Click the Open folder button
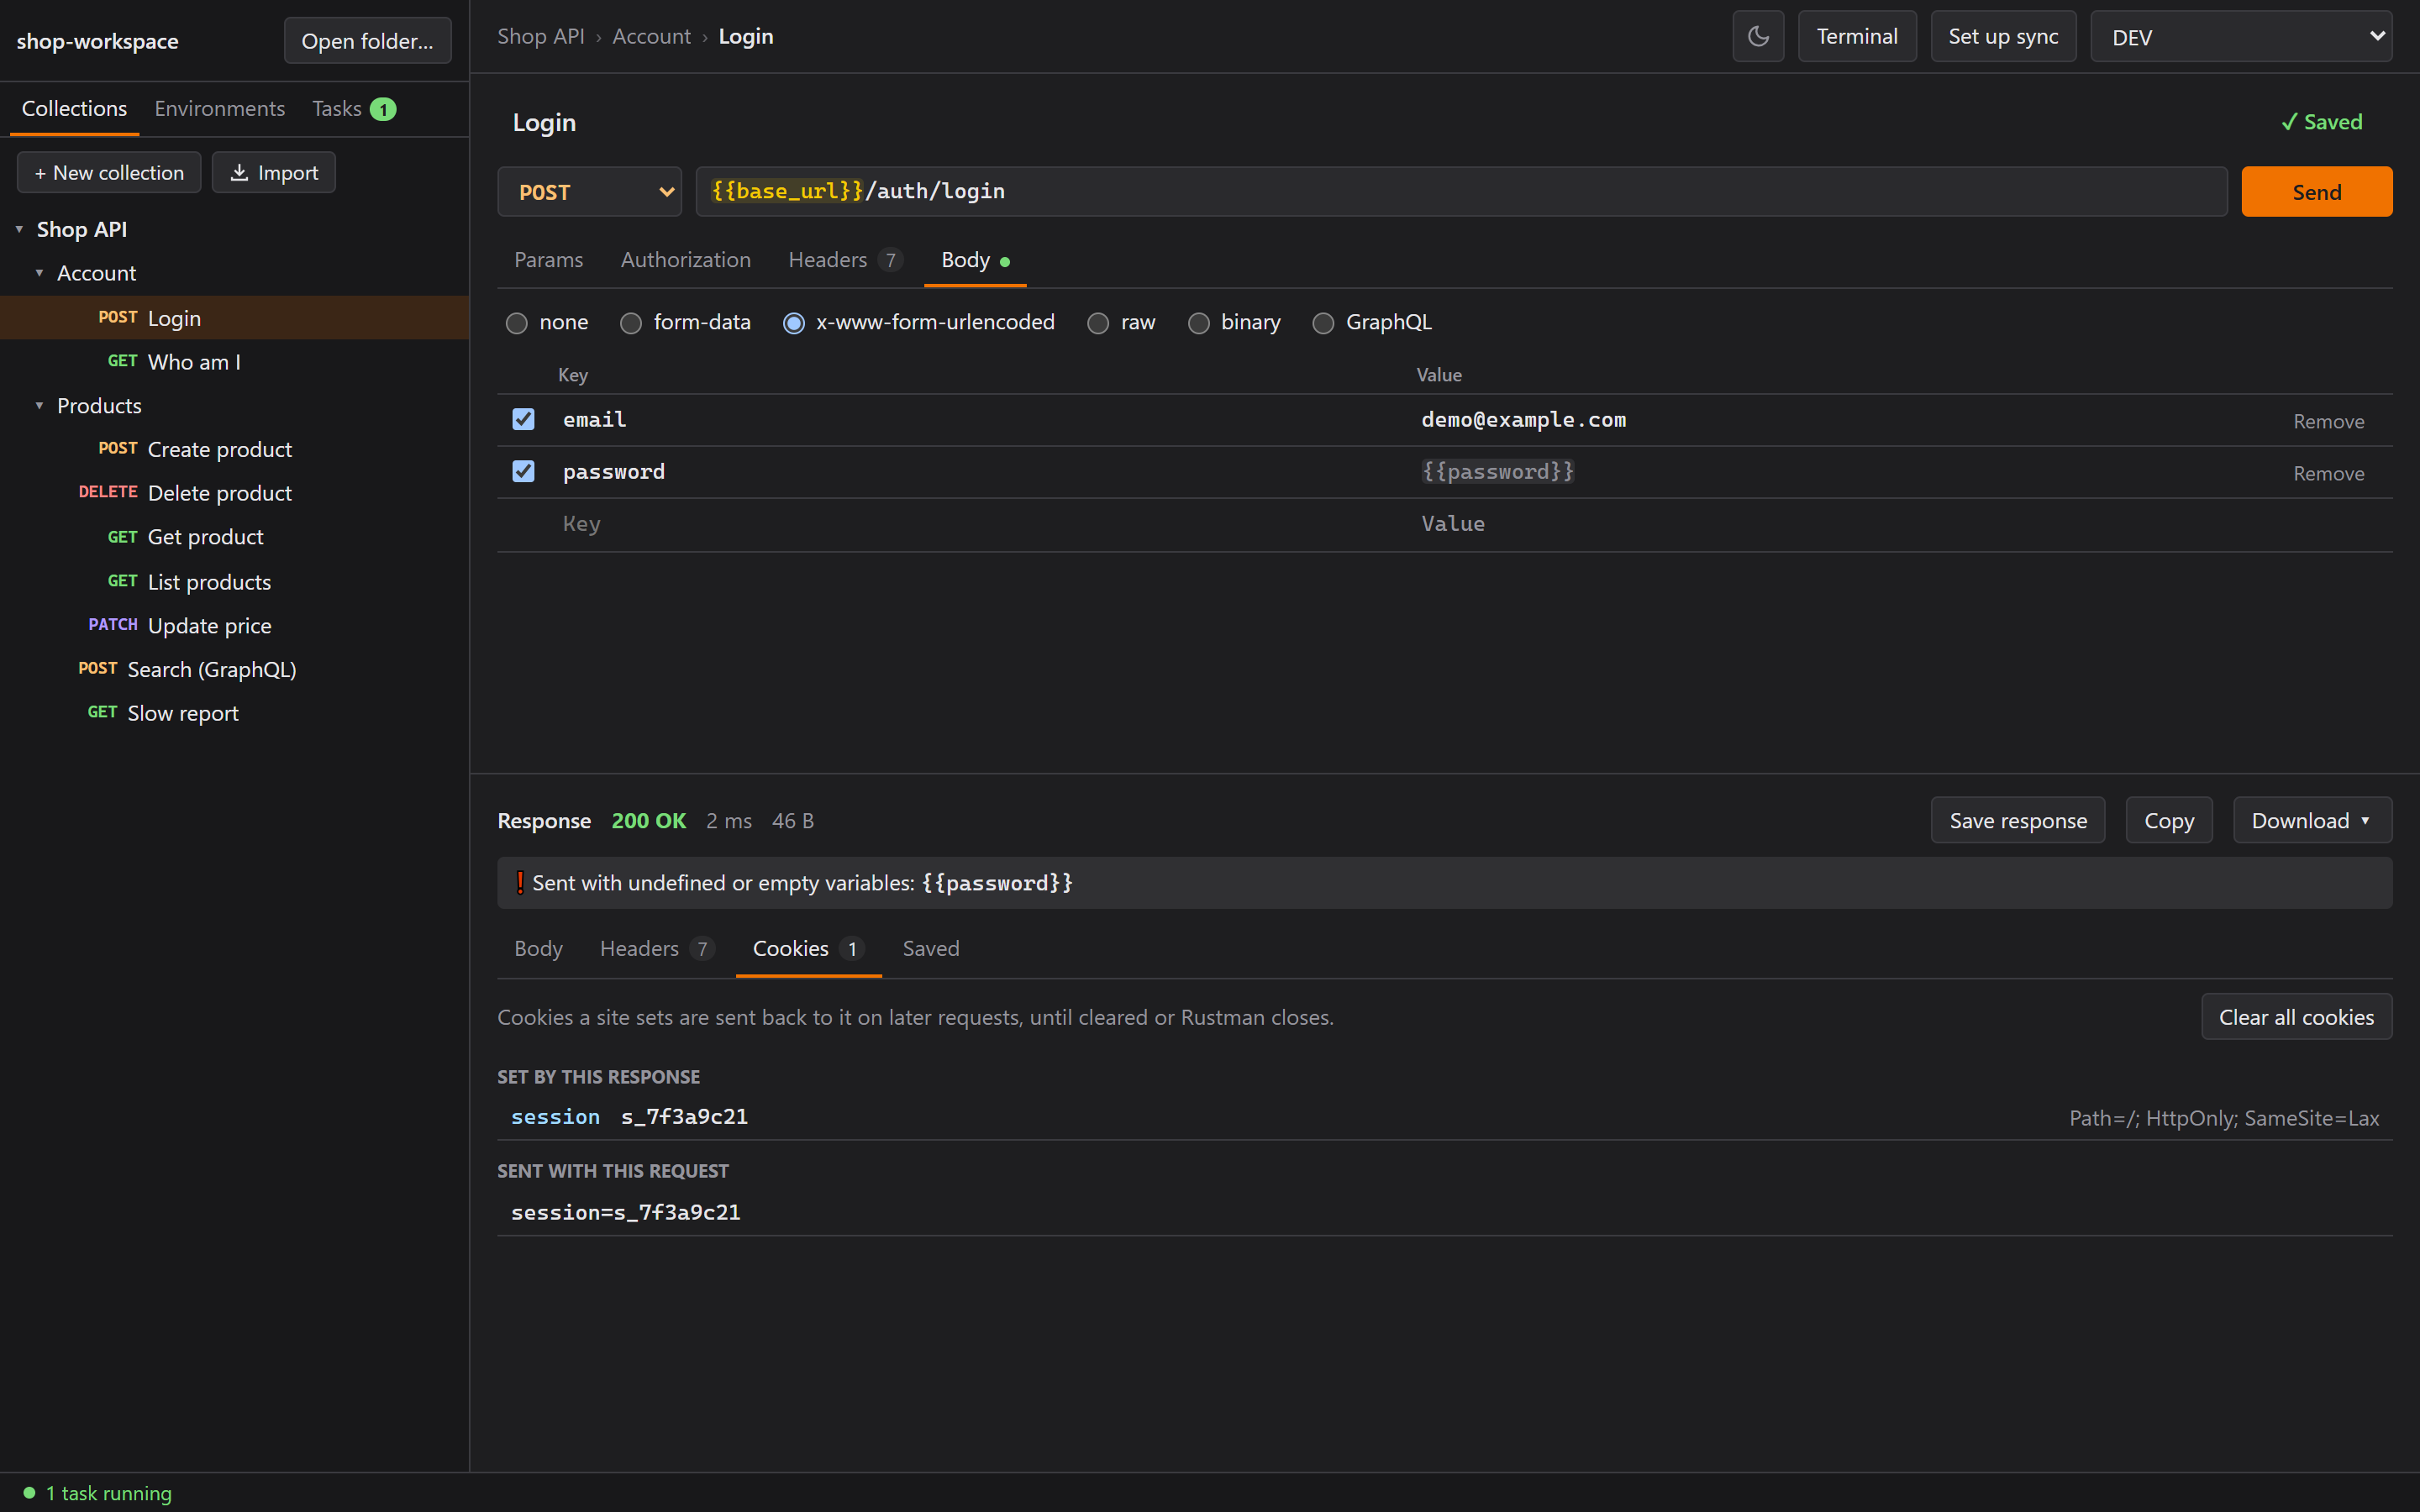Image resolution: width=2420 pixels, height=1512 pixels. click(x=367, y=41)
